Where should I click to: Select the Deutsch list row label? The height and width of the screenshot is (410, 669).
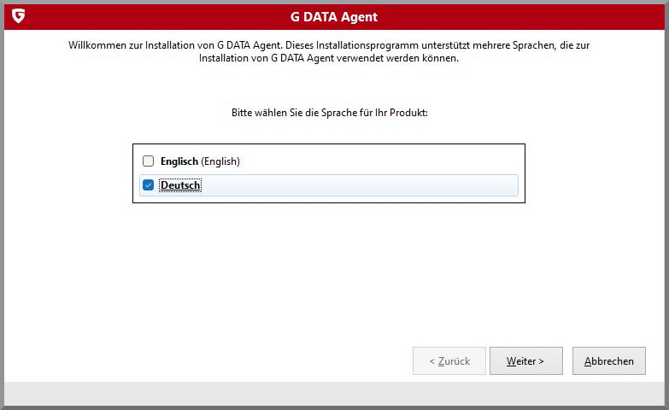[x=180, y=185]
